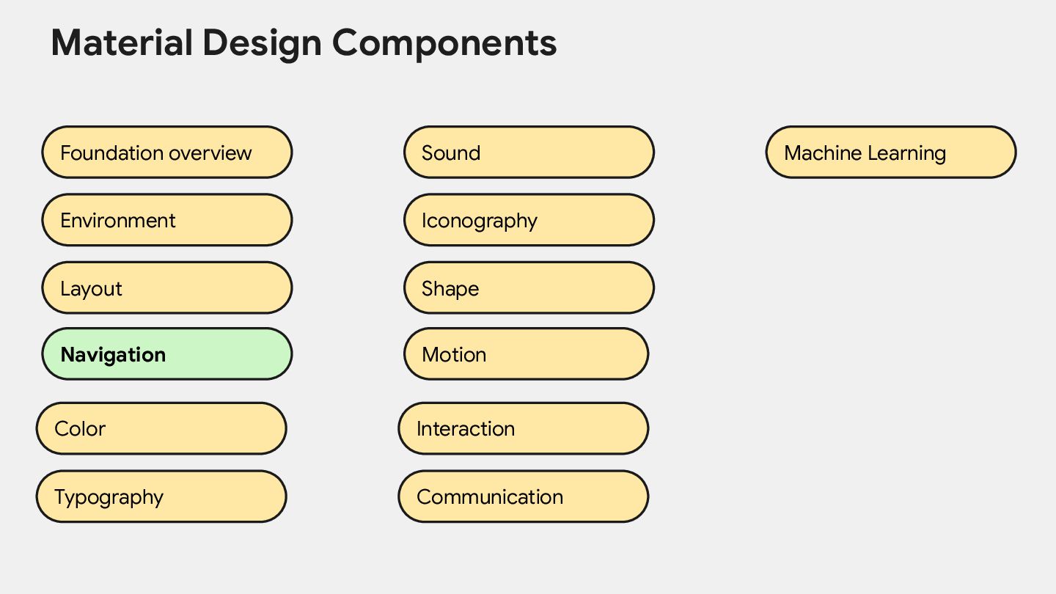Go to the Motion topic
The height and width of the screenshot is (594, 1056).
[x=527, y=354]
